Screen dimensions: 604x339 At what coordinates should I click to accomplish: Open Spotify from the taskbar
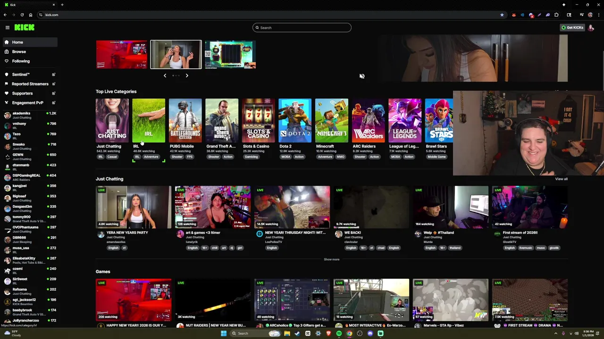click(339, 333)
